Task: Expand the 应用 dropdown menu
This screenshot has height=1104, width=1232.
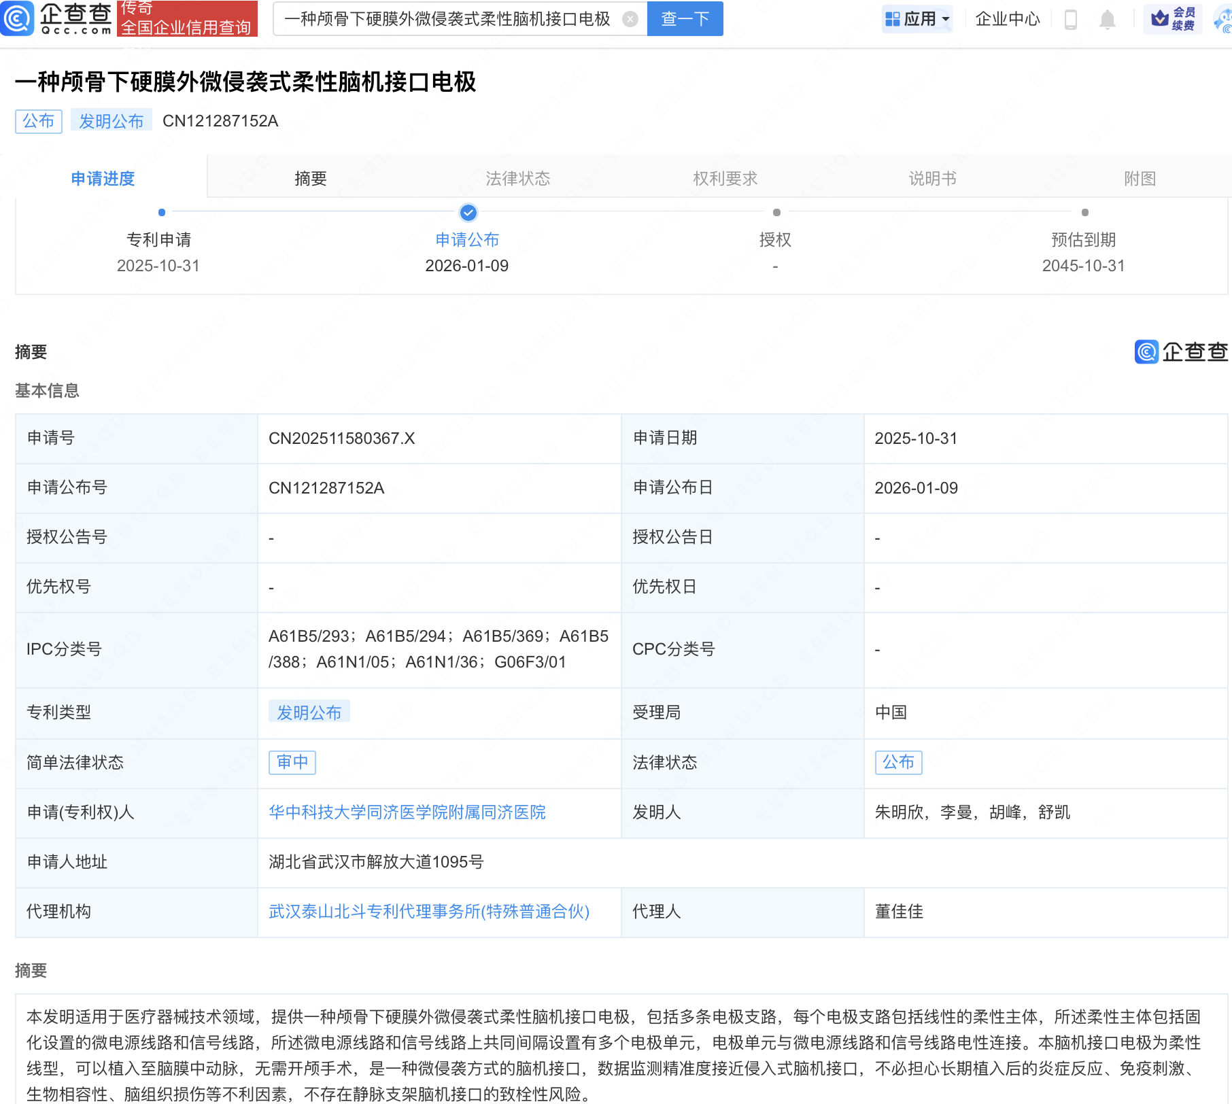Action: pyautogui.click(x=917, y=19)
